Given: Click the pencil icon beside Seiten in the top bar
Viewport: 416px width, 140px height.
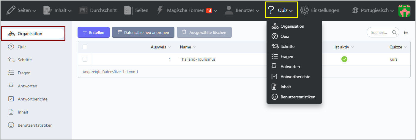Looking at the screenshot, I should (11, 10).
